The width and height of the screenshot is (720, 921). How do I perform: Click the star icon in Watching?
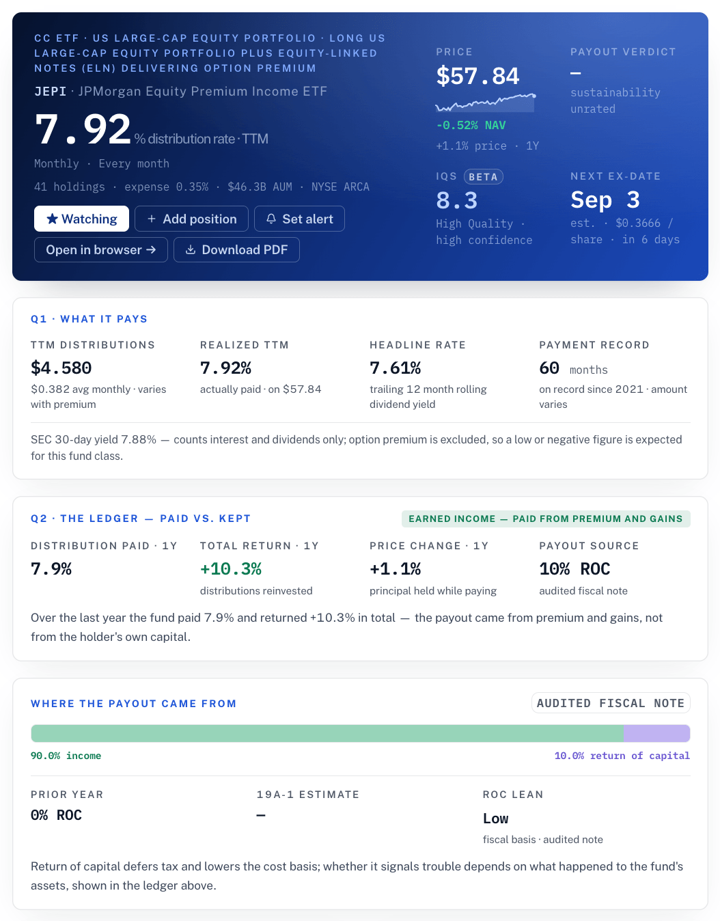(x=52, y=219)
